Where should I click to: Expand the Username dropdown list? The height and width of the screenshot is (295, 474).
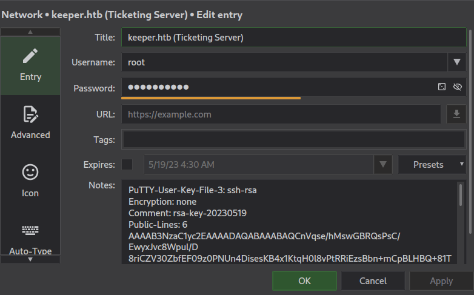pyautogui.click(x=456, y=62)
